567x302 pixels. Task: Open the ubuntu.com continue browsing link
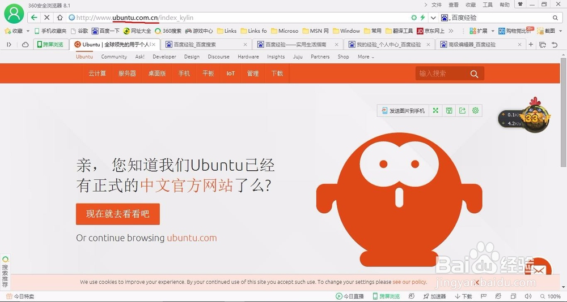tap(192, 238)
